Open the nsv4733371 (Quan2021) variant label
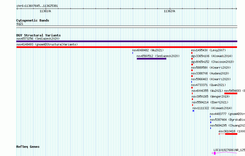Viewport: 245px width, 156px height. click(208, 85)
